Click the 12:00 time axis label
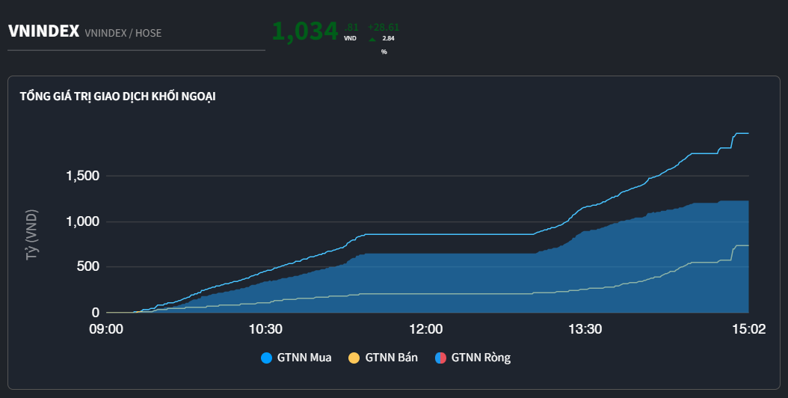This screenshot has height=398, width=788. pyautogui.click(x=426, y=329)
